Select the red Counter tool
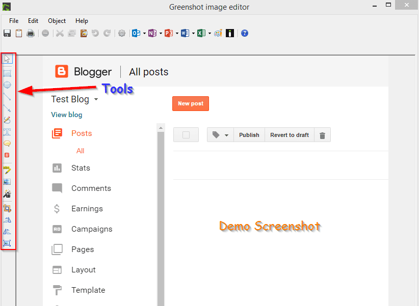 [x=7, y=155]
